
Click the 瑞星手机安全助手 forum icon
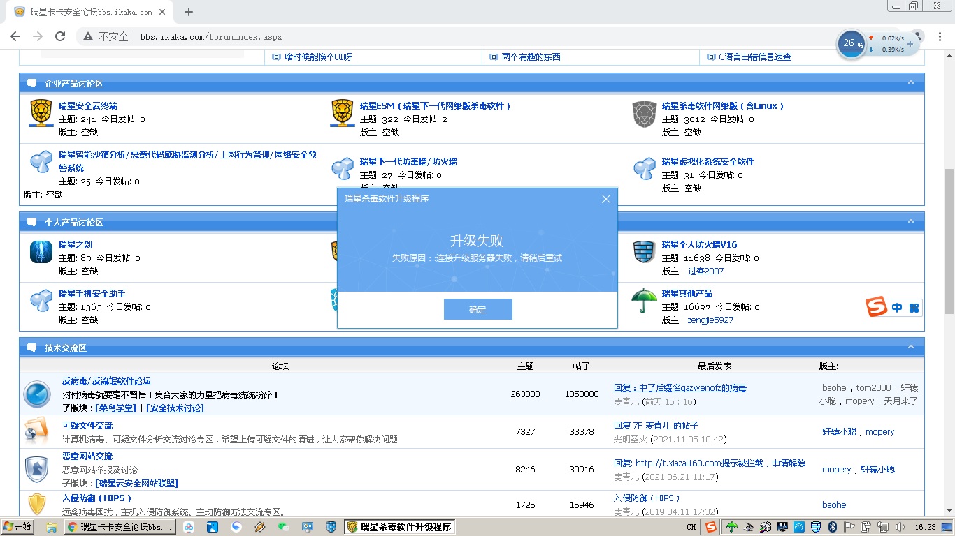[41, 300]
